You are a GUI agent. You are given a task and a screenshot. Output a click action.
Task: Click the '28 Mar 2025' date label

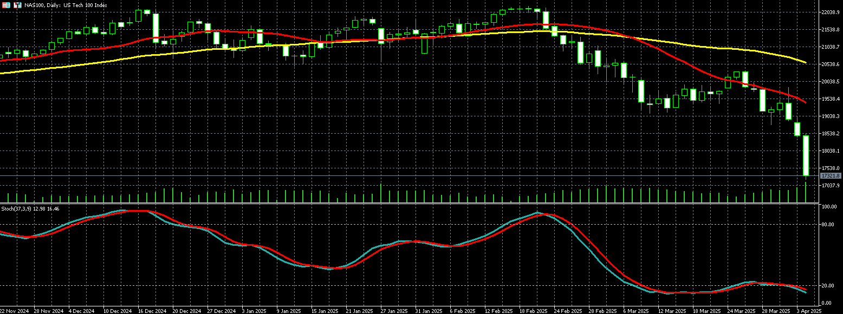[776, 311]
